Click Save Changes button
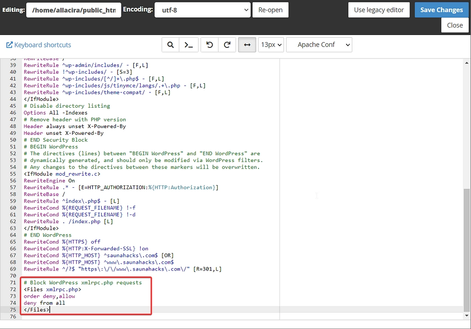The height and width of the screenshot is (329, 471). point(442,10)
